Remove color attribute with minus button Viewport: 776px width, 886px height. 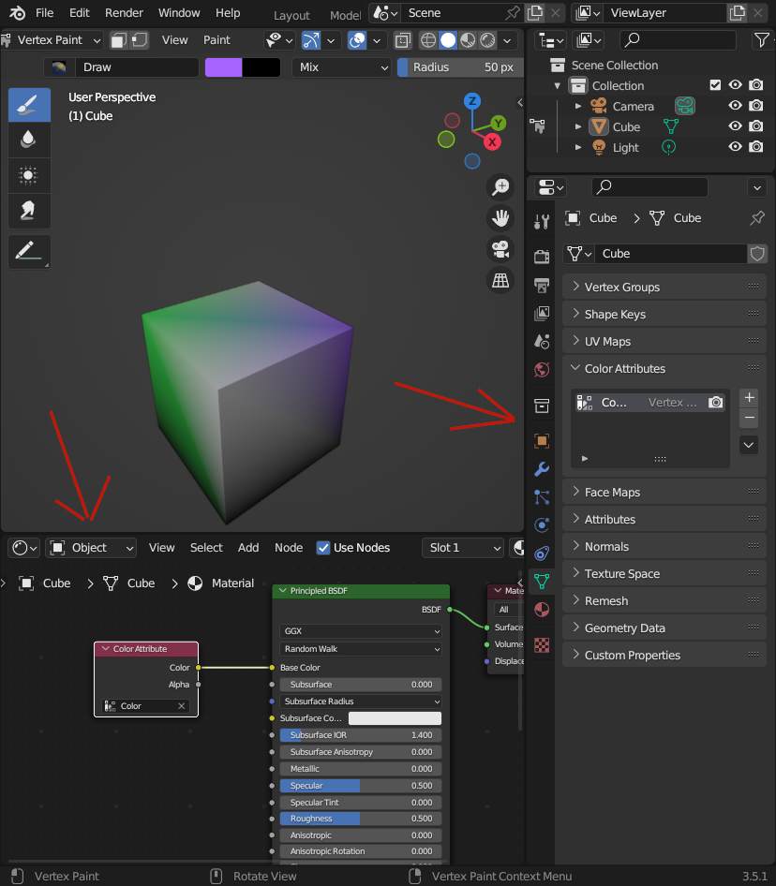[x=749, y=418]
